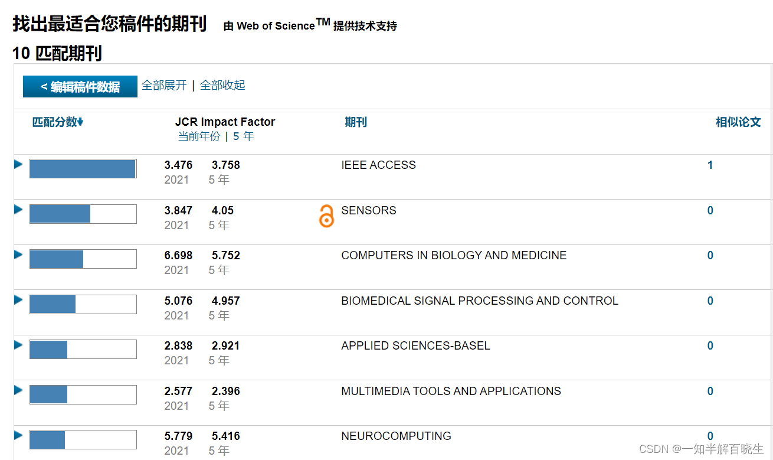Click the five-year impact factor 4.957
This screenshot has width=773, height=460.
226,301
